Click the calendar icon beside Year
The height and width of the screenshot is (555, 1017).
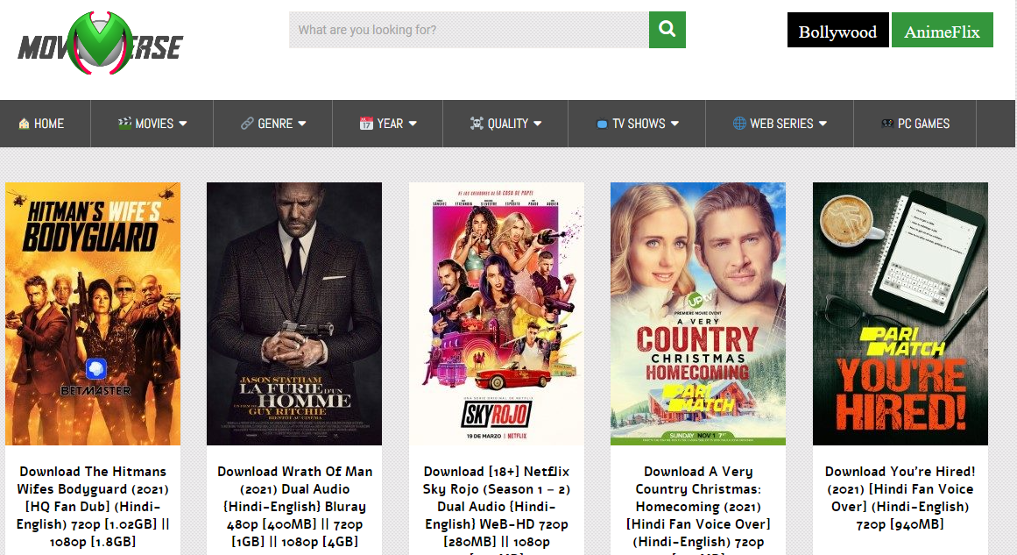(366, 124)
